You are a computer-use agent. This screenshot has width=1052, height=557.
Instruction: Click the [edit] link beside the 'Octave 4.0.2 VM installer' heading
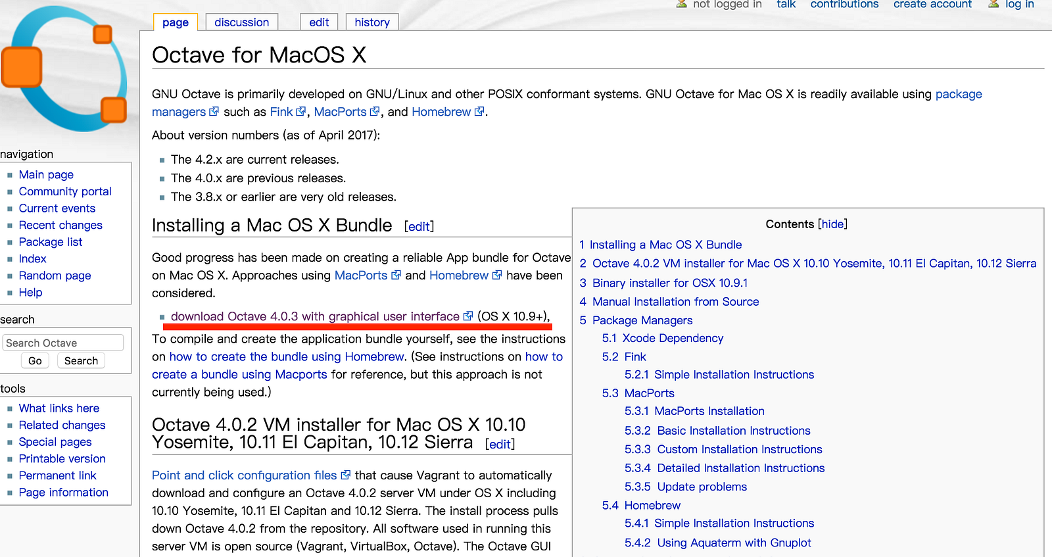500,444
